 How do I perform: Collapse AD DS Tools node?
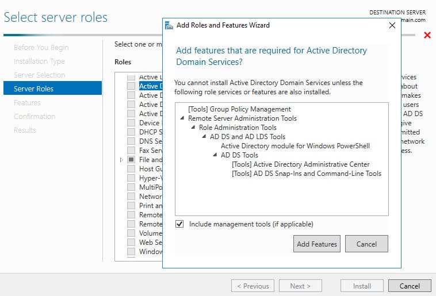[215, 155]
